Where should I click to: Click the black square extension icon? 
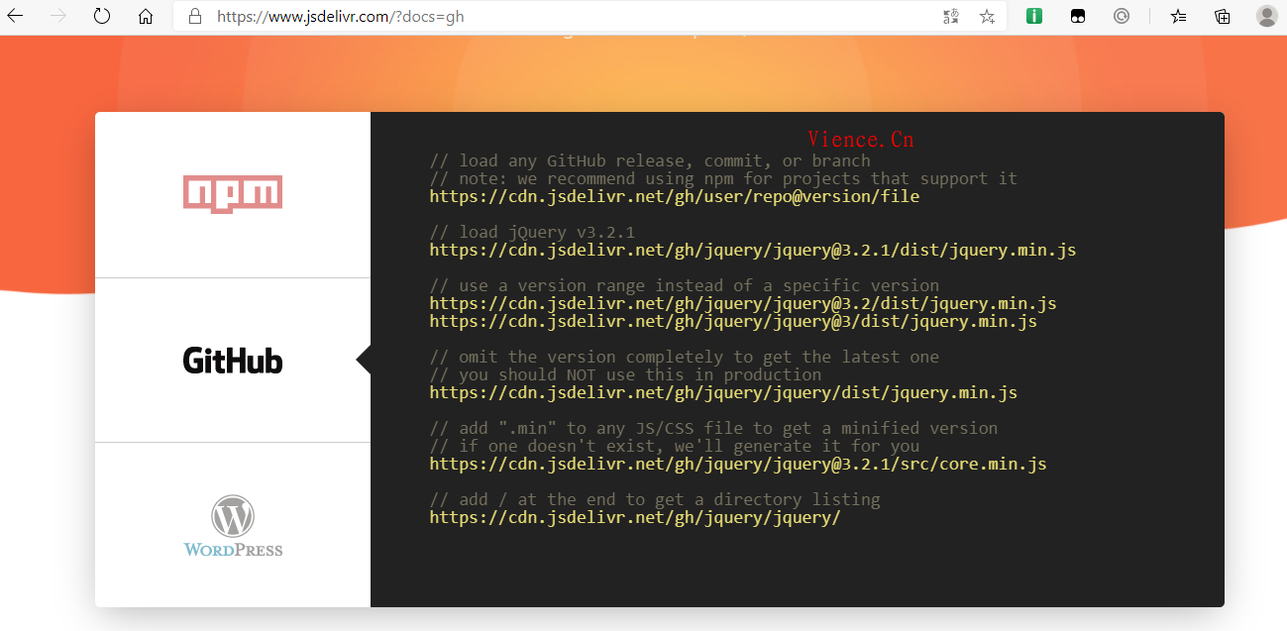[x=1077, y=16]
